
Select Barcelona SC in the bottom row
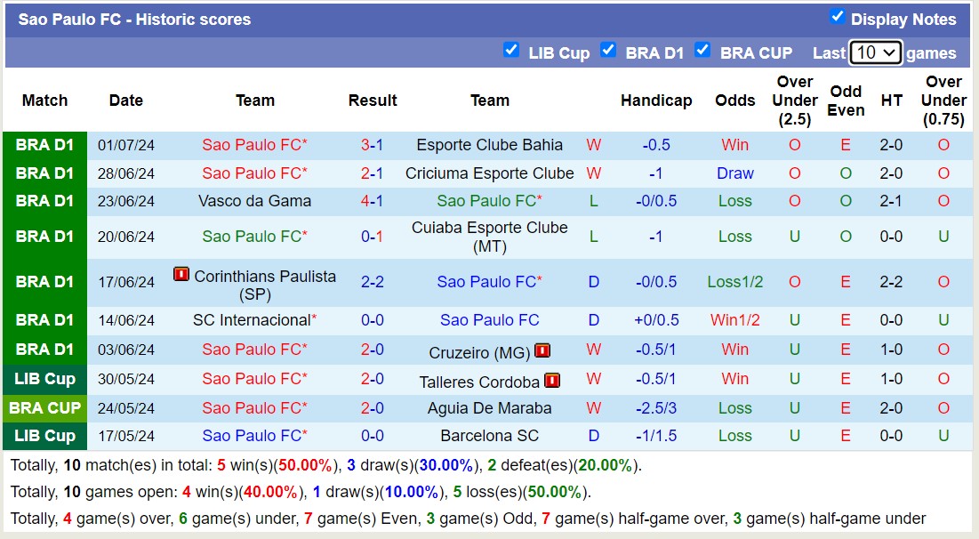click(490, 436)
